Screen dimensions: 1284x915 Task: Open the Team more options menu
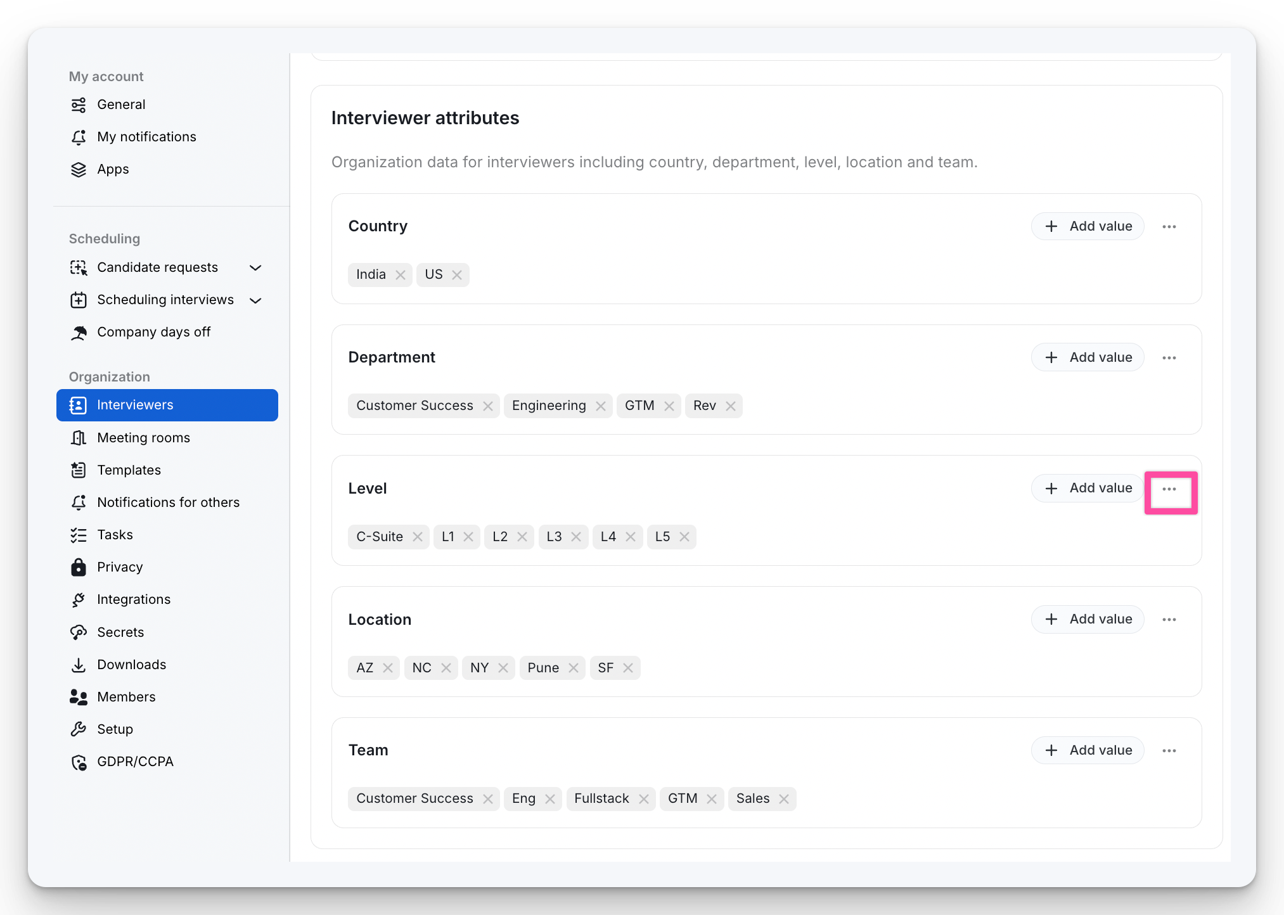point(1169,750)
